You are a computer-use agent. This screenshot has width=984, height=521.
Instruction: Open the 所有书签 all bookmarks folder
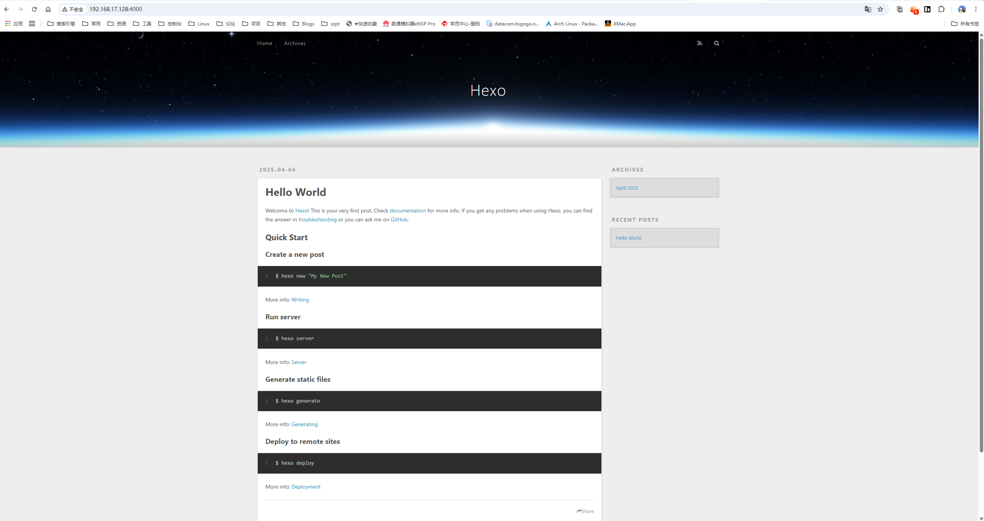pos(965,24)
